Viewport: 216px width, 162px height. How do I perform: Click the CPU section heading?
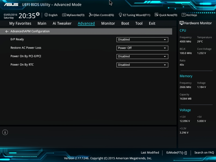coord(183,31)
